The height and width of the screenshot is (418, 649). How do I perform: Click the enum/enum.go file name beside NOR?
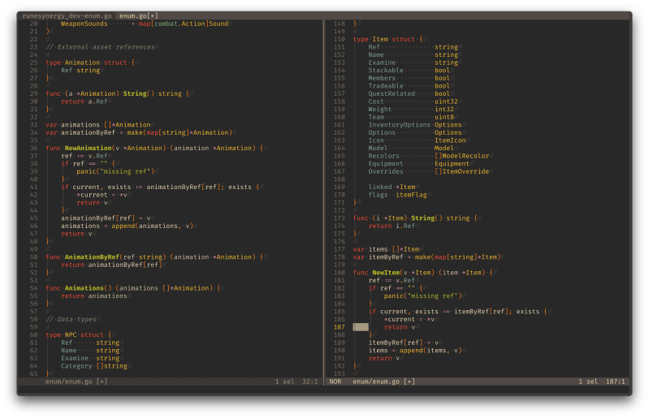tap(376, 381)
